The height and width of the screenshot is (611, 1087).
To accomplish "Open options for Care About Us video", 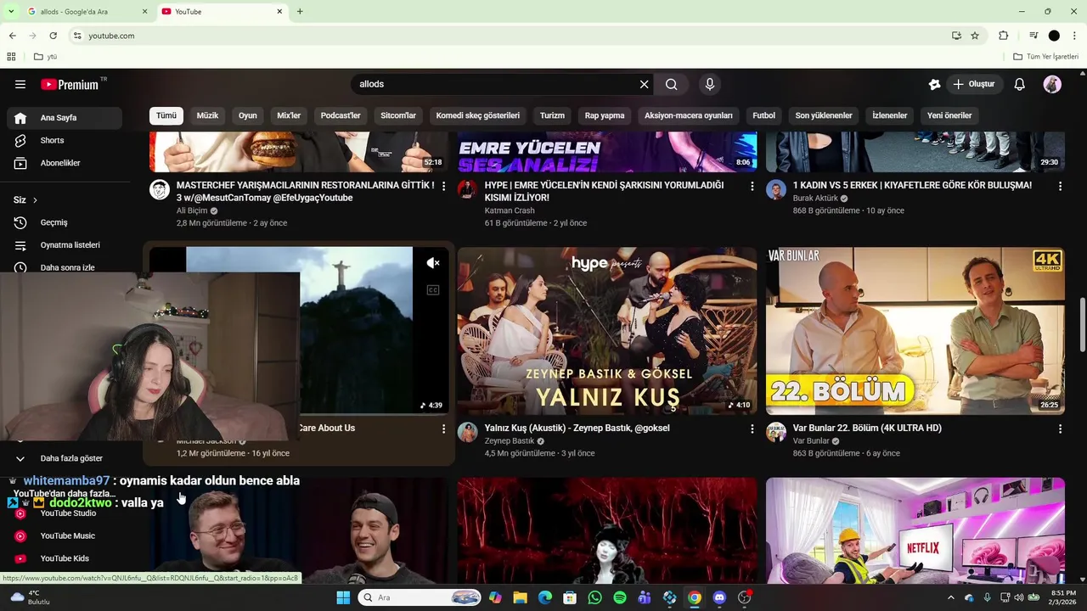I will click(443, 429).
